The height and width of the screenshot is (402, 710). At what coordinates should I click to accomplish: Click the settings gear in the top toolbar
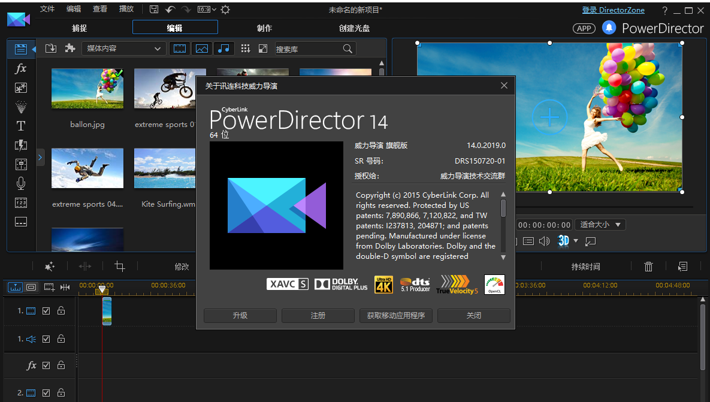click(224, 10)
